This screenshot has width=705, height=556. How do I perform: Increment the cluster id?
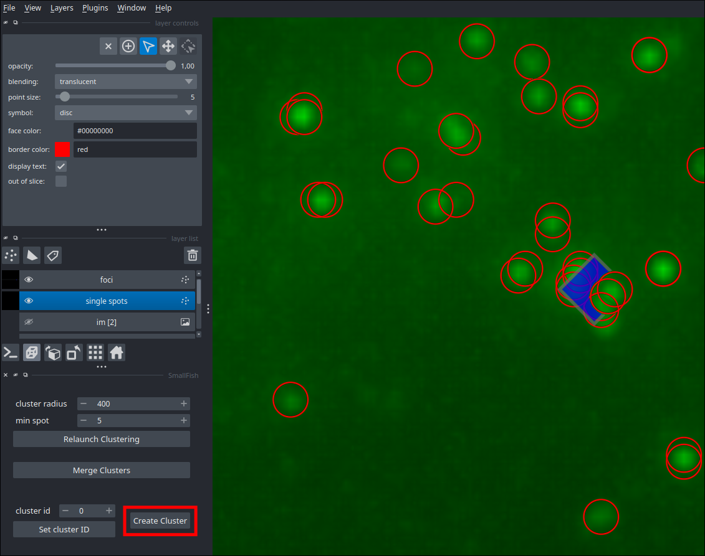pyautogui.click(x=109, y=511)
